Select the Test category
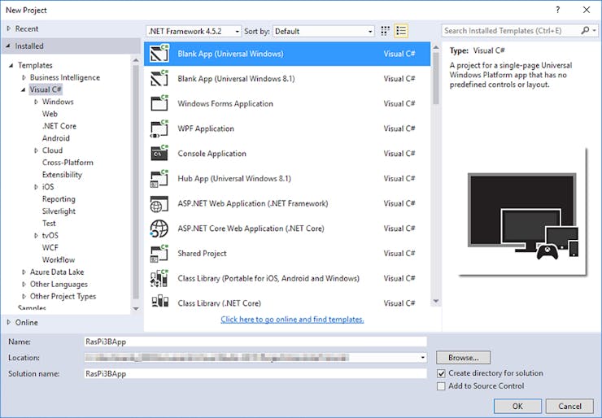Screen dimensions: 602x418 click(49, 224)
